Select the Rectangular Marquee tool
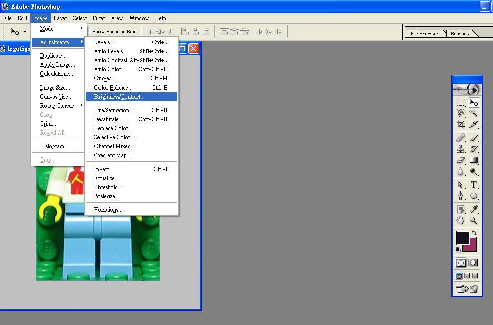This screenshot has height=325, width=493. point(461,102)
